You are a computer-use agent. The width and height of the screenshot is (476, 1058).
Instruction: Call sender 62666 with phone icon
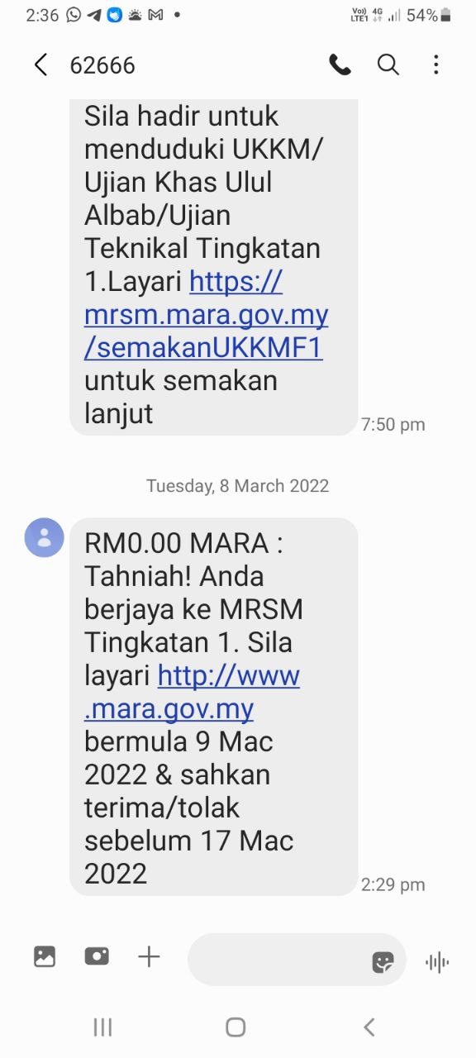pyautogui.click(x=340, y=65)
